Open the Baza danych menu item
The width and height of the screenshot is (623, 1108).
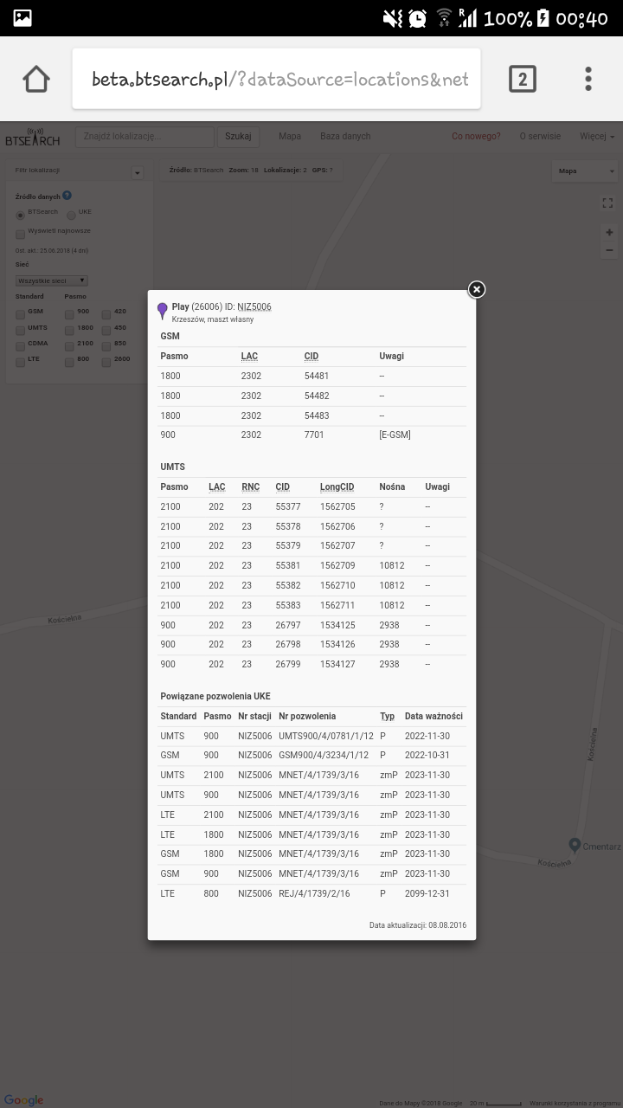(x=344, y=137)
